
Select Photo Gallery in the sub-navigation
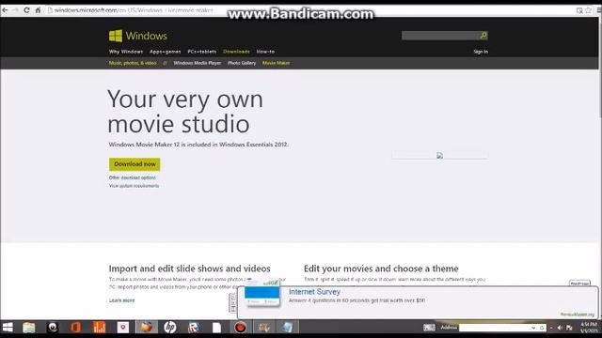tap(242, 63)
